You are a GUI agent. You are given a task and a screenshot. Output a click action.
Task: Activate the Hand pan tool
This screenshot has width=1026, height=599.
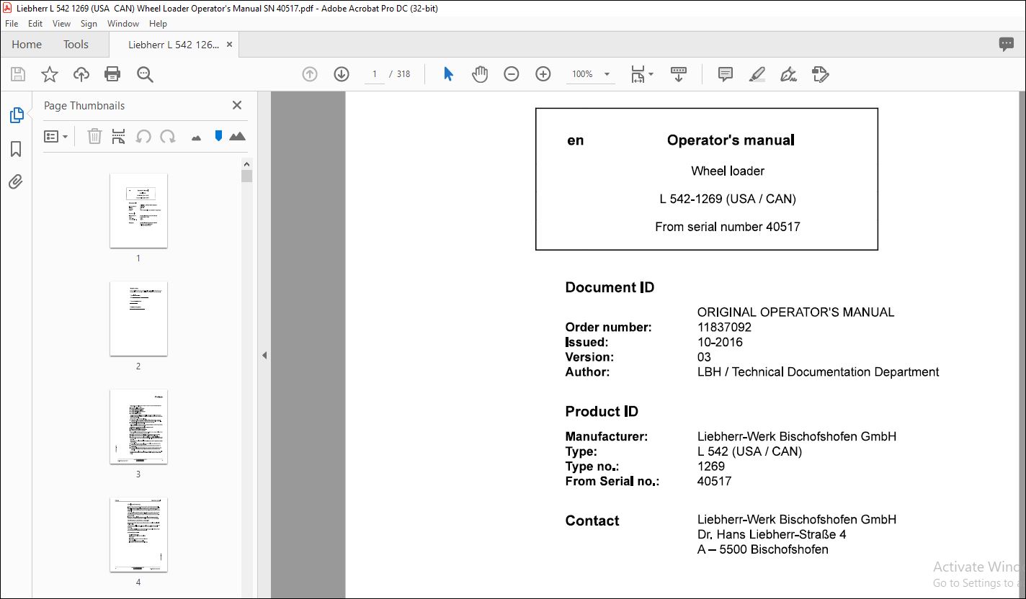tap(480, 74)
